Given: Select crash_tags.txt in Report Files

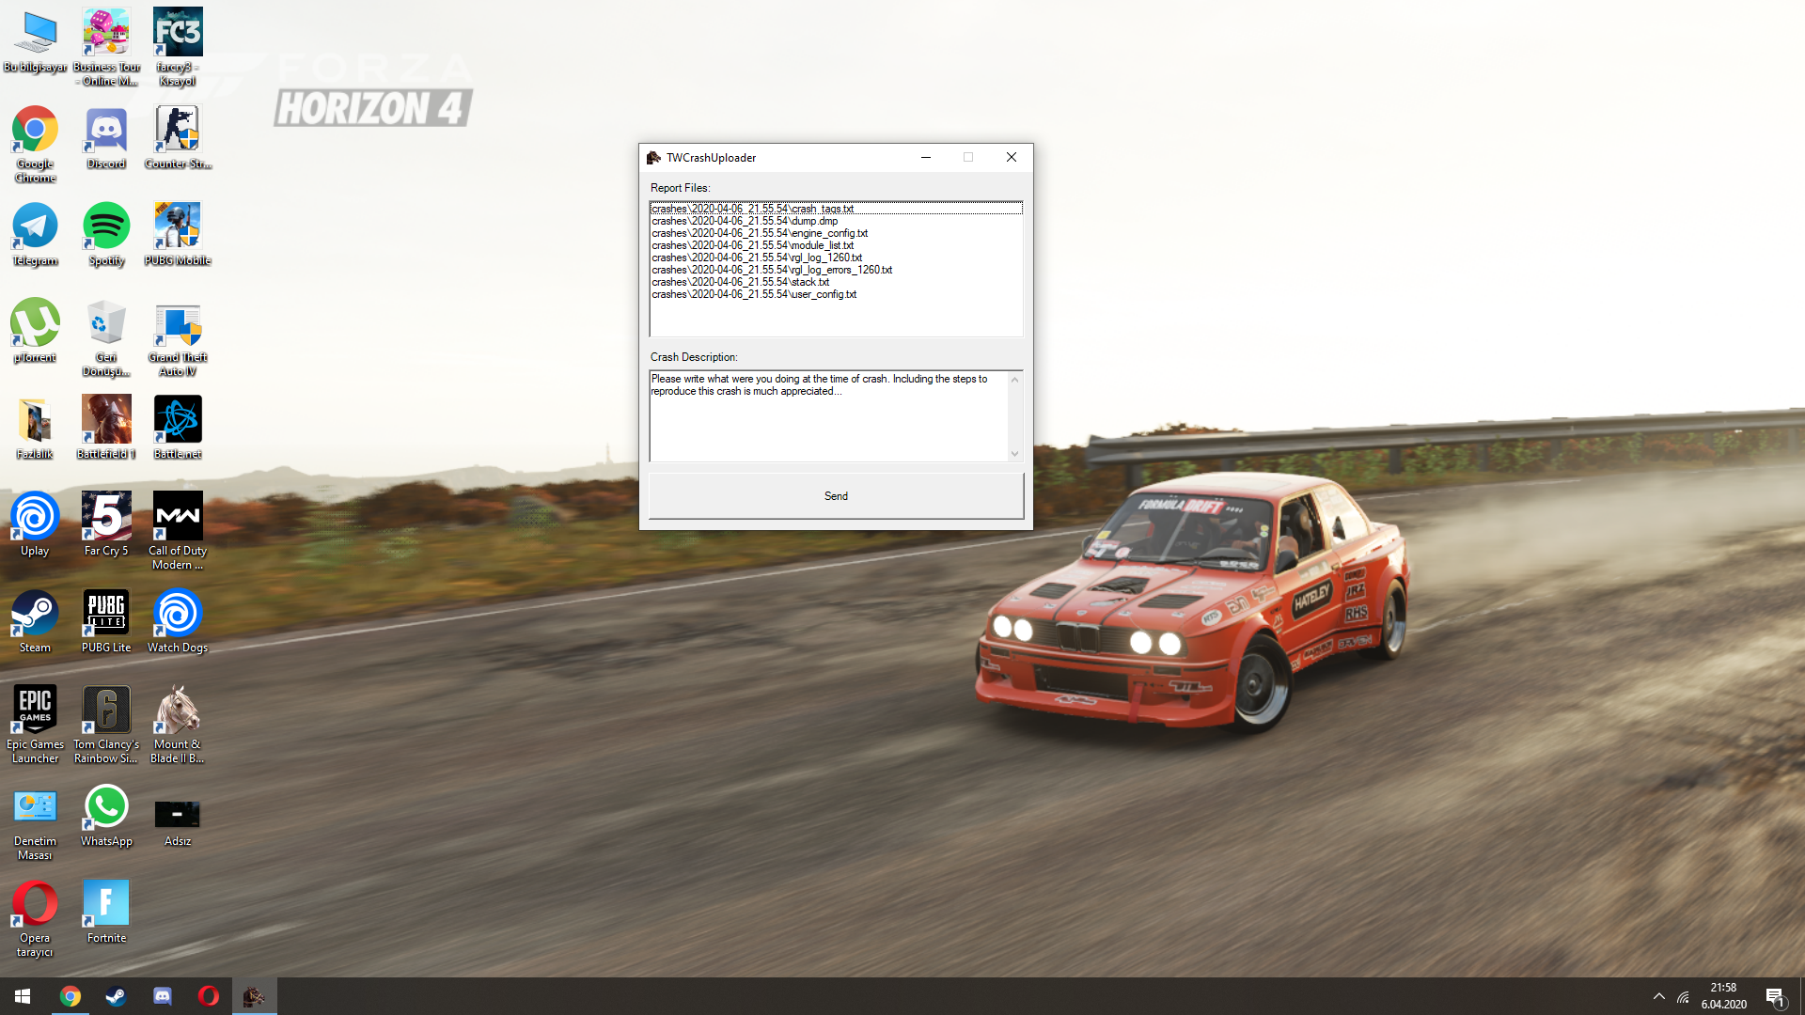Looking at the screenshot, I should [836, 209].
